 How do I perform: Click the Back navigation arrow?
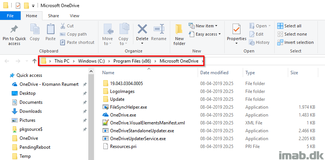[x=7, y=61]
